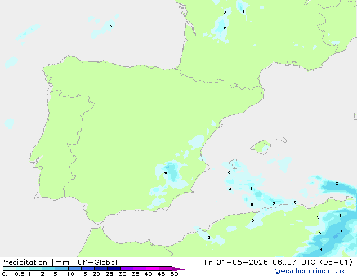This screenshot has height=276, width=357.
Task: Click the "15" legend scale label
Action: (83, 274)
